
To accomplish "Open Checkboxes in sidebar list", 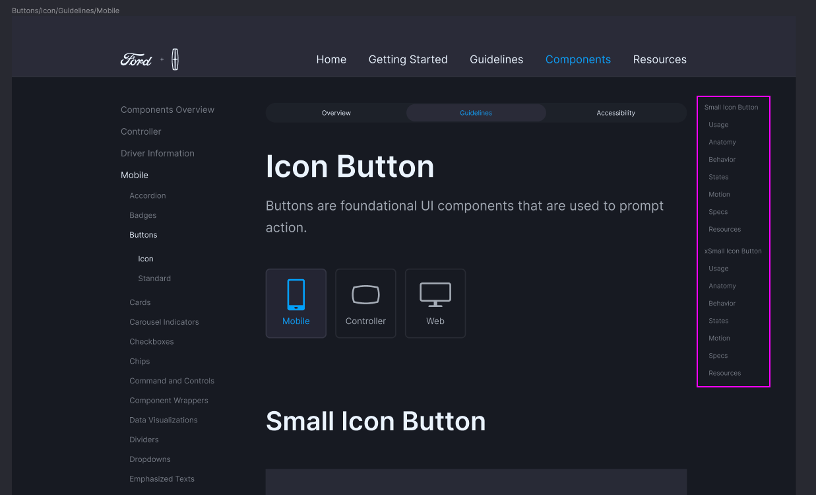I will point(152,342).
